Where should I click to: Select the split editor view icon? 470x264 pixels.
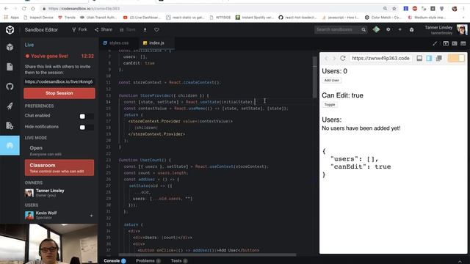point(455,44)
